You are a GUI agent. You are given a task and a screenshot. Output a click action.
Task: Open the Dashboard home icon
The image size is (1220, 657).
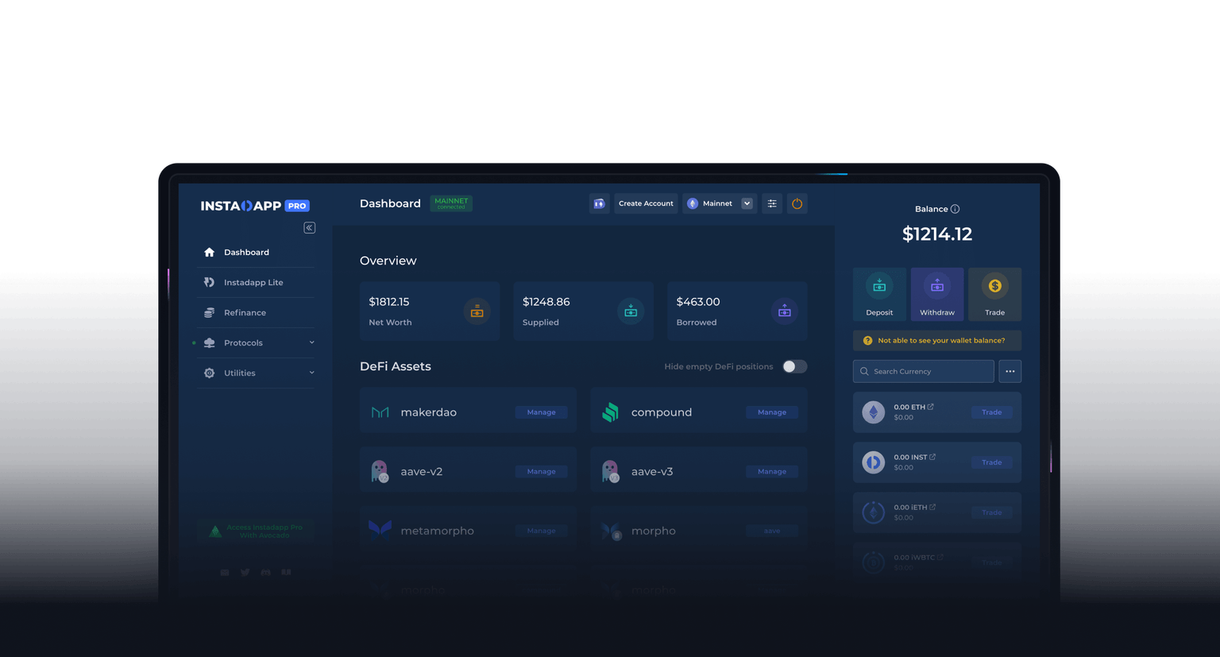[210, 253]
